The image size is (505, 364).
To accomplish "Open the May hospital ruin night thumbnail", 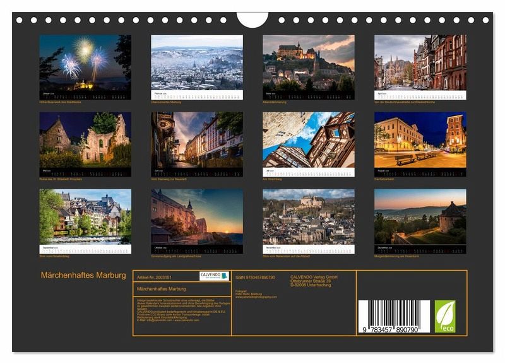I will tap(85, 139).
